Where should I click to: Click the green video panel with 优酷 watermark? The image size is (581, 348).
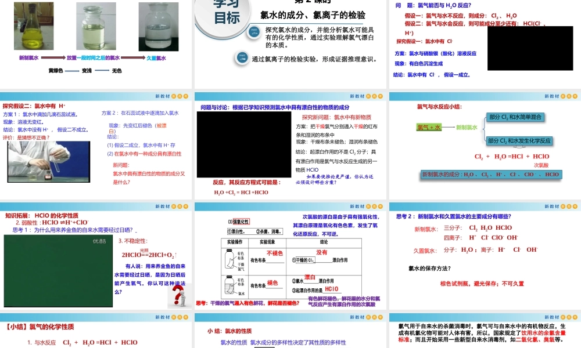(x=58, y=271)
